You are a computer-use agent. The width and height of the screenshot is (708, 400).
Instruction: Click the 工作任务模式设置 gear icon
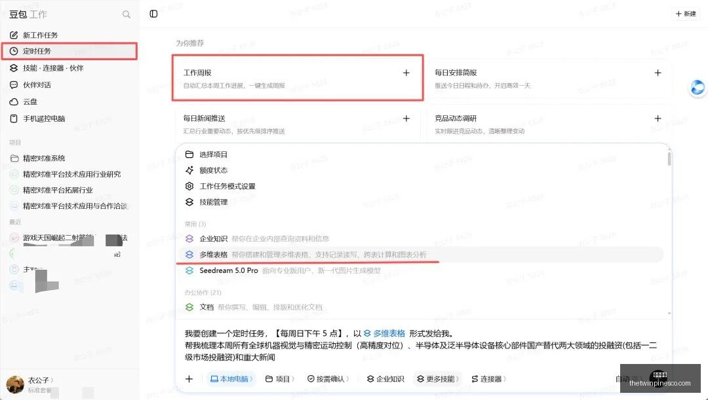(189, 186)
